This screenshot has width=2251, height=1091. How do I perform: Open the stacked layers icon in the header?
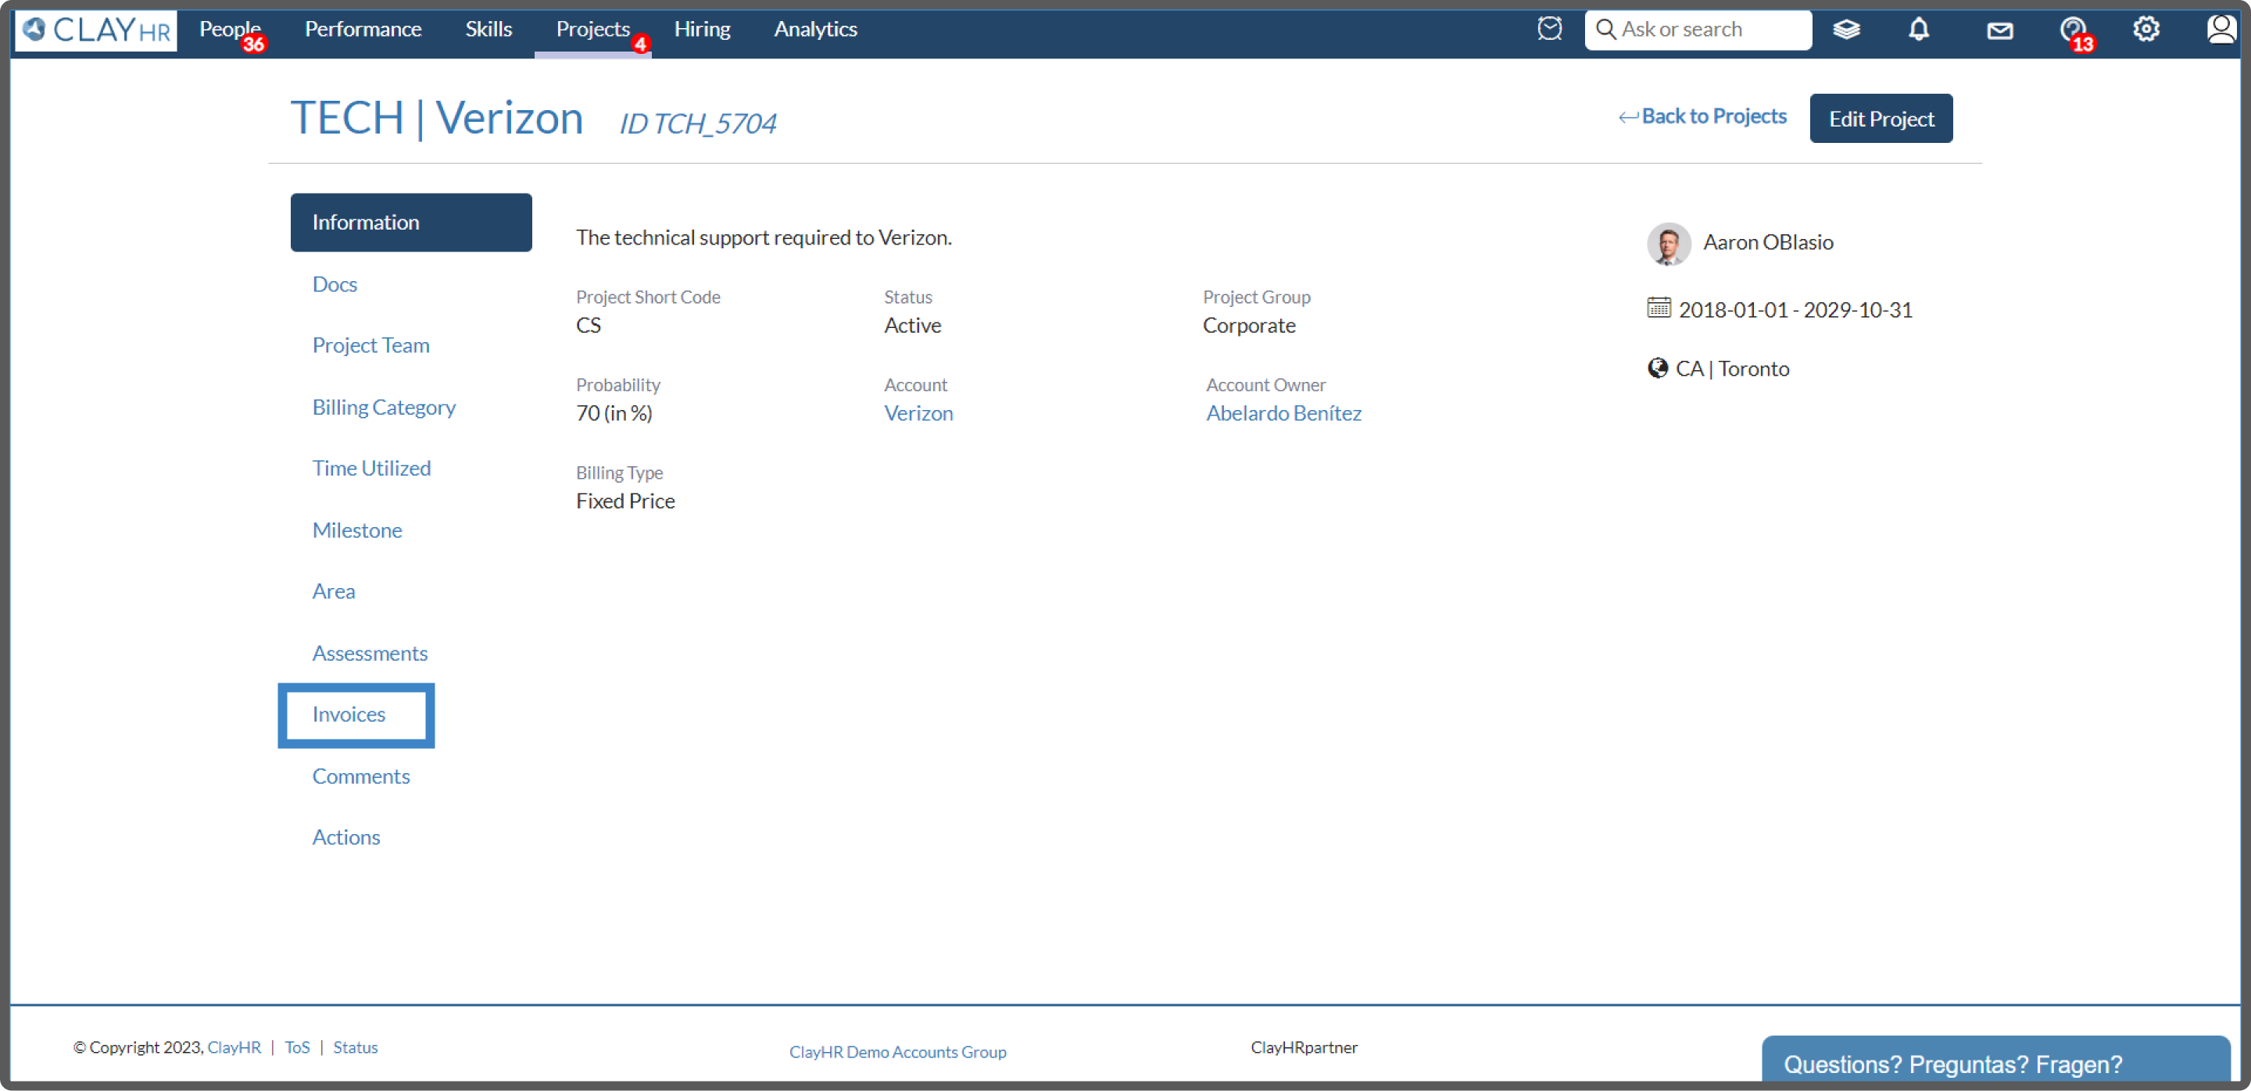point(1846,30)
